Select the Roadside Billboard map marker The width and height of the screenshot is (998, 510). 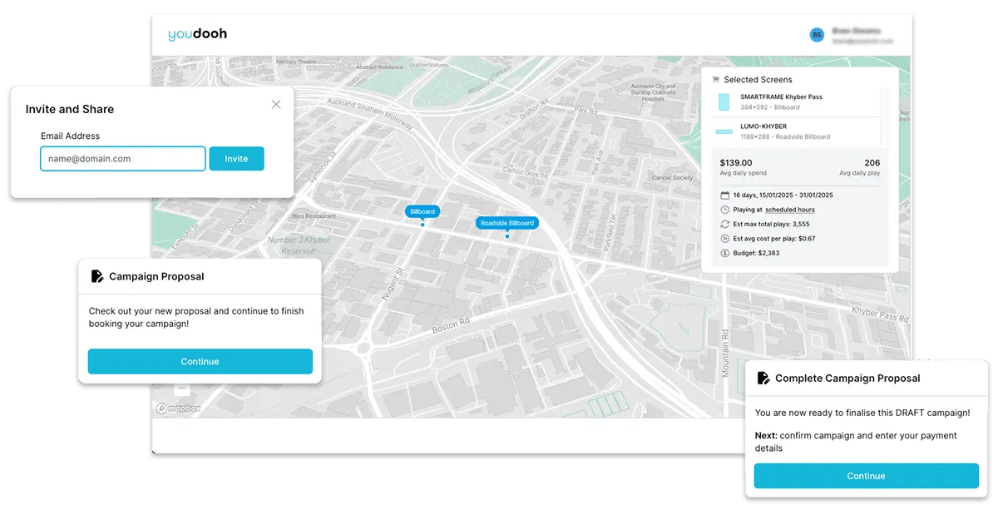pyautogui.click(x=506, y=223)
